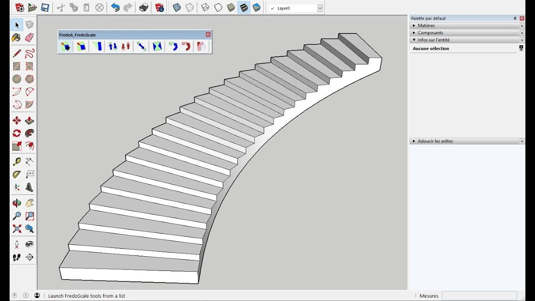Select the Push/Pull tool
The height and width of the screenshot is (301, 535).
tap(29, 121)
